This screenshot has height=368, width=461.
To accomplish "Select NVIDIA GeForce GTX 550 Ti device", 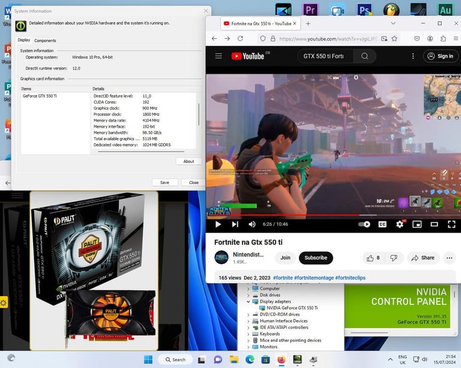I will point(292,308).
